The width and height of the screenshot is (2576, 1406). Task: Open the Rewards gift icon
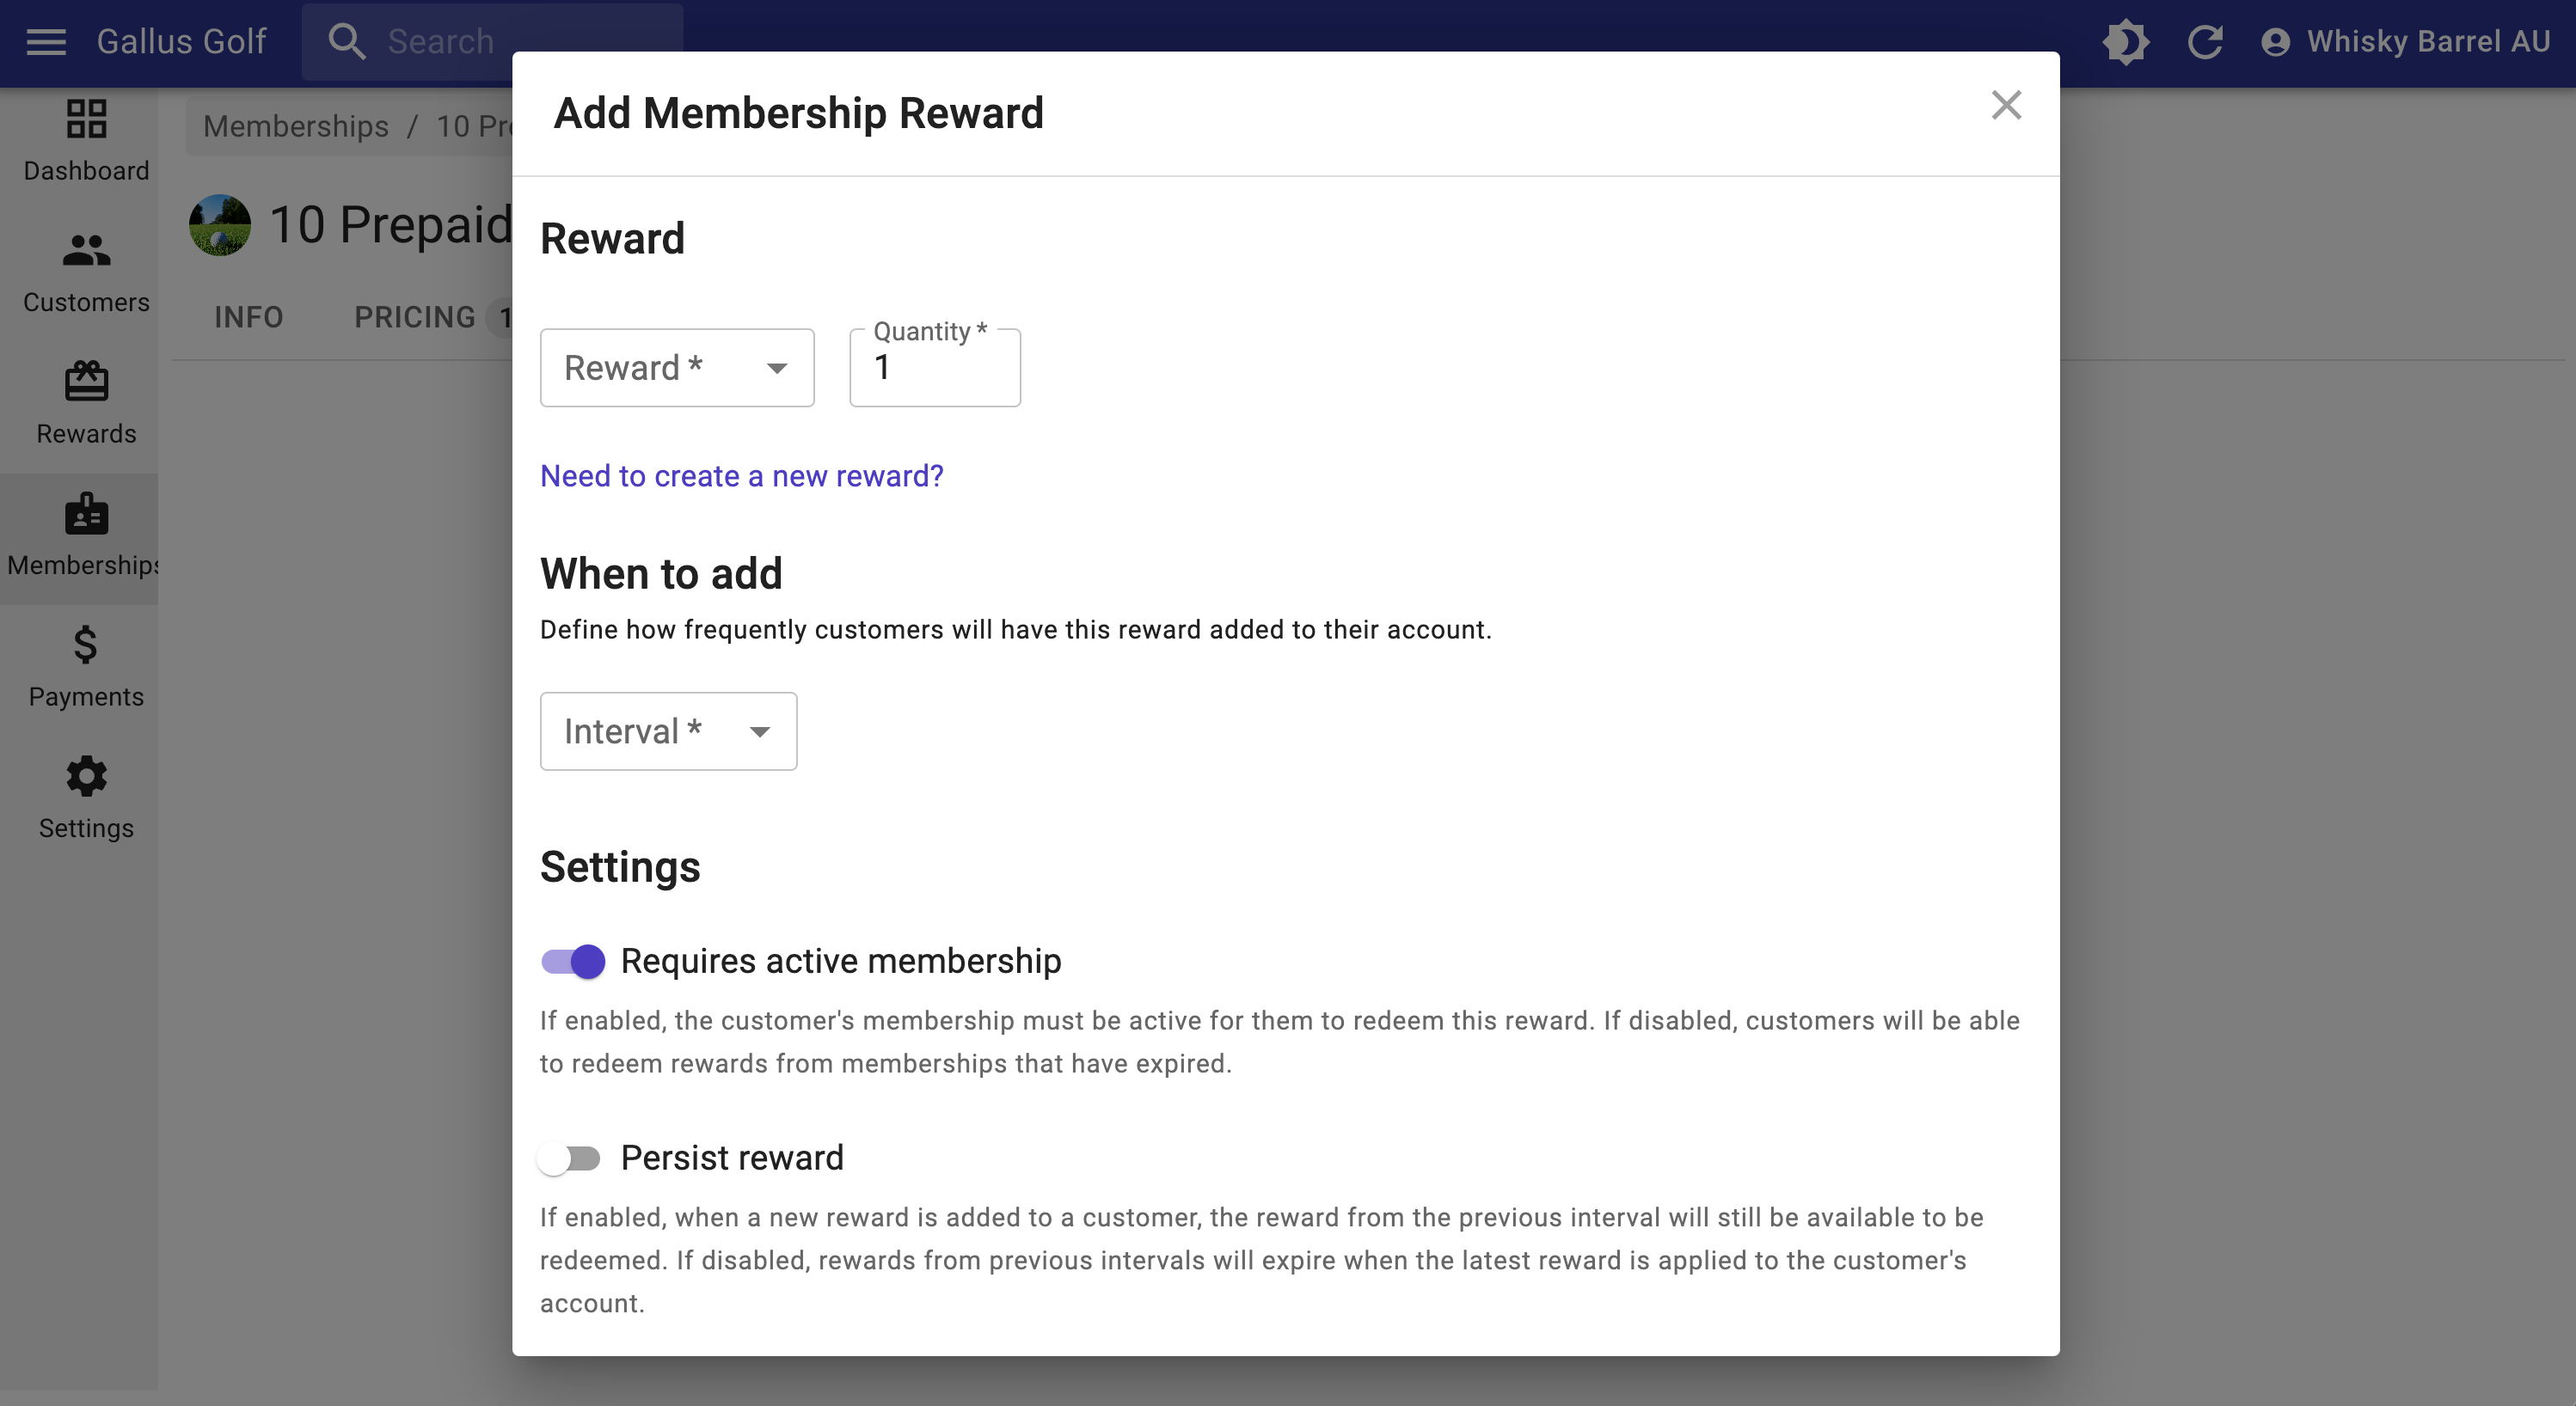tap(86, 381)
